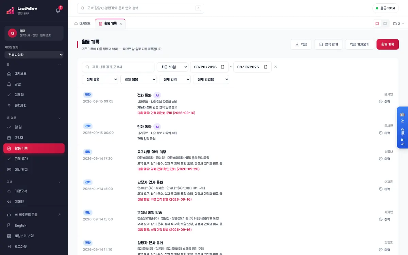408x255 pixels.
Task: Open 할 일 in the sidebar
Action: pos(34,127)
